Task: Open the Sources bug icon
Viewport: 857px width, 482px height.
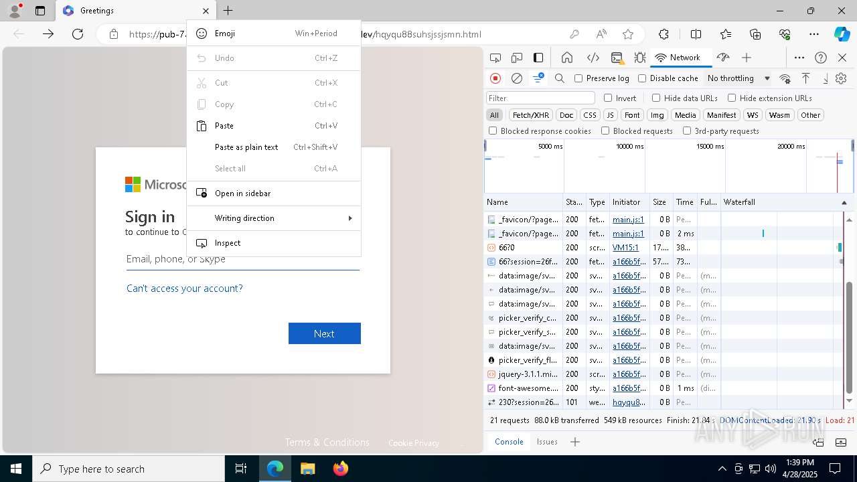Action: point(640,58)
